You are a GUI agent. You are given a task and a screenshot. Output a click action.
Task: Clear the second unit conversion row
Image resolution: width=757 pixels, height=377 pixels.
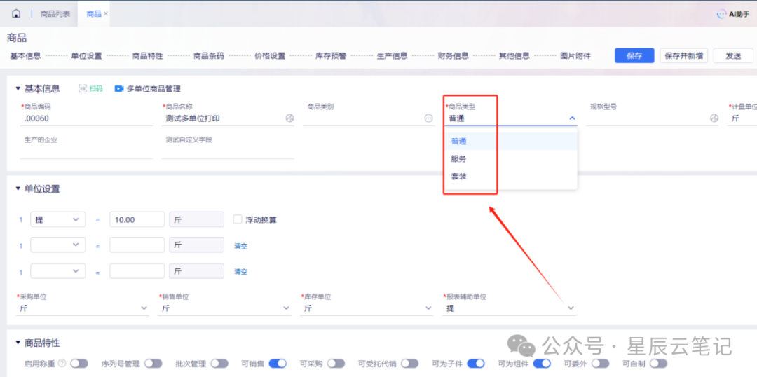(x=241, y=246)
